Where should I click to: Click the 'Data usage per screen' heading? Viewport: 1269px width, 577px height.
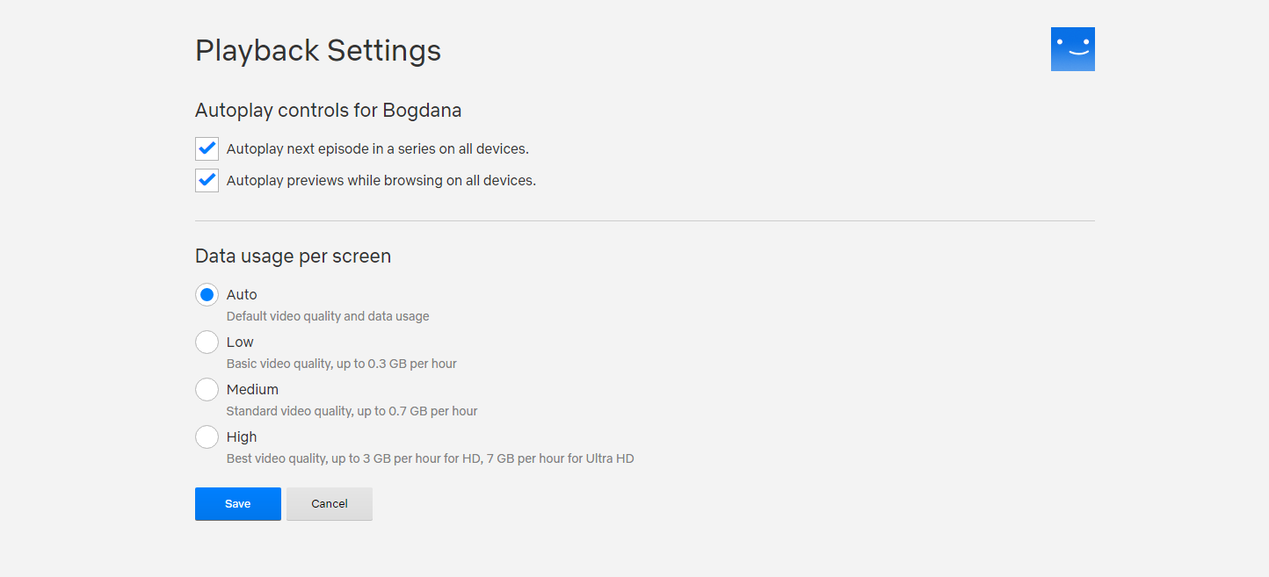coord(293,256)
